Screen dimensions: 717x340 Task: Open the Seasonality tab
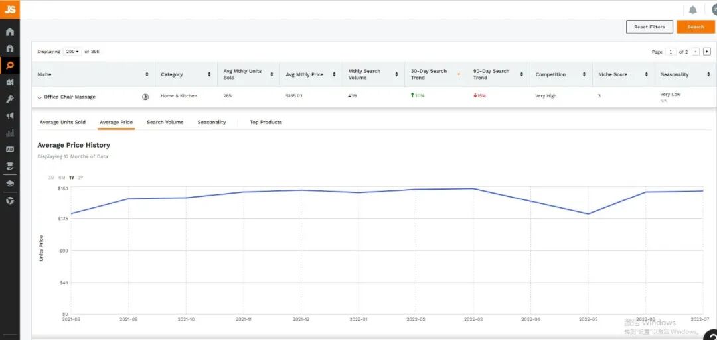pos(212,123)
